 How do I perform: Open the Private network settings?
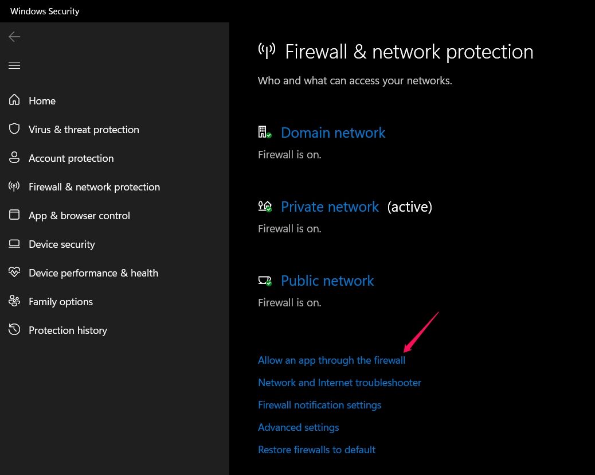330,207
